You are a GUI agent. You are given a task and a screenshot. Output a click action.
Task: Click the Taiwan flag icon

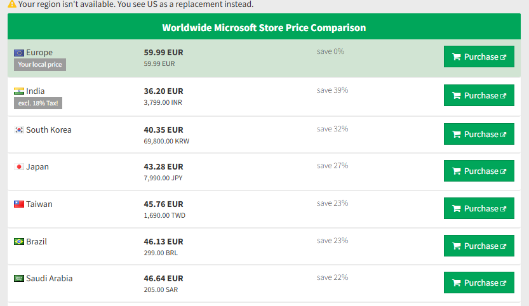(x=19, y=204)
